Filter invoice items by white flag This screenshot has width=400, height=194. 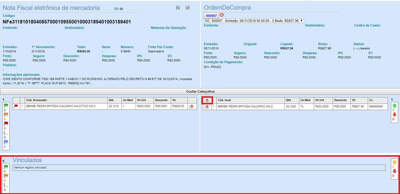6,132
